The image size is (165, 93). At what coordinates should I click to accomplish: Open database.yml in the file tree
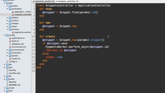(18, 44)
